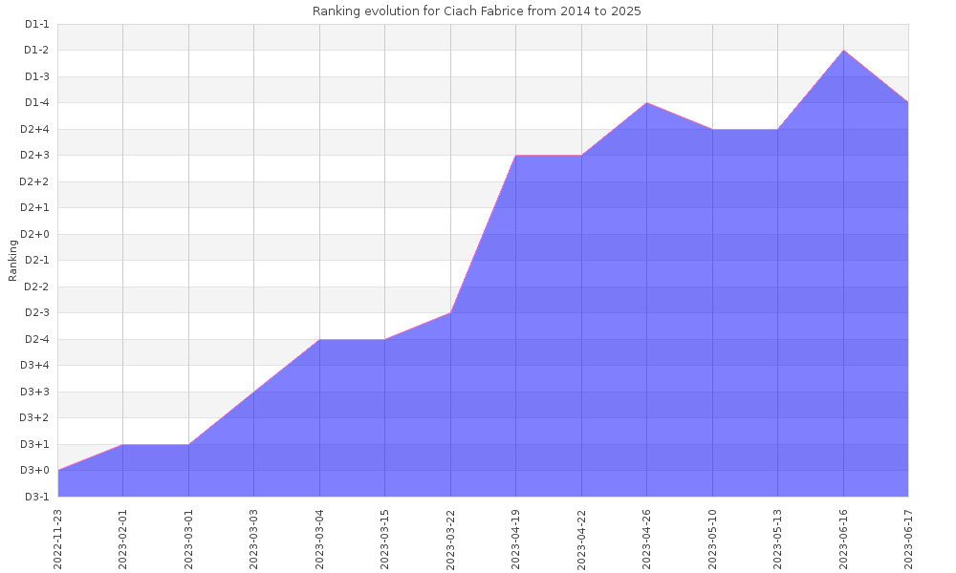
Task: Select the 2023-04-19 data point at D2+3
Action: [516, 156]
